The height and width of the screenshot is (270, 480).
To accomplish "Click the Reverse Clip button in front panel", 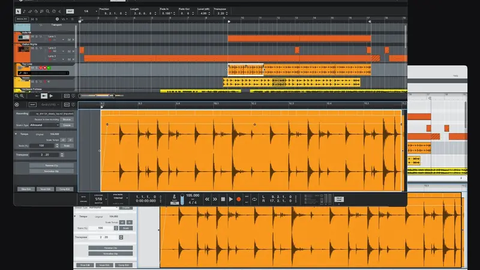I will click(x=52, y=166).
